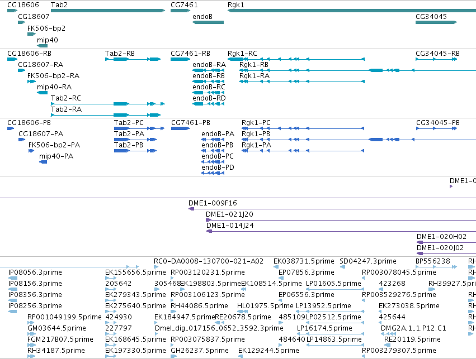
Task: Click the CG18606-PB protein label
Action: [29, 123]
